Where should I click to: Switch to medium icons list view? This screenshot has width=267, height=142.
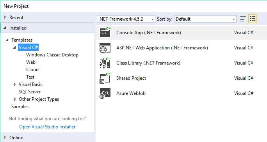point(253,19)
